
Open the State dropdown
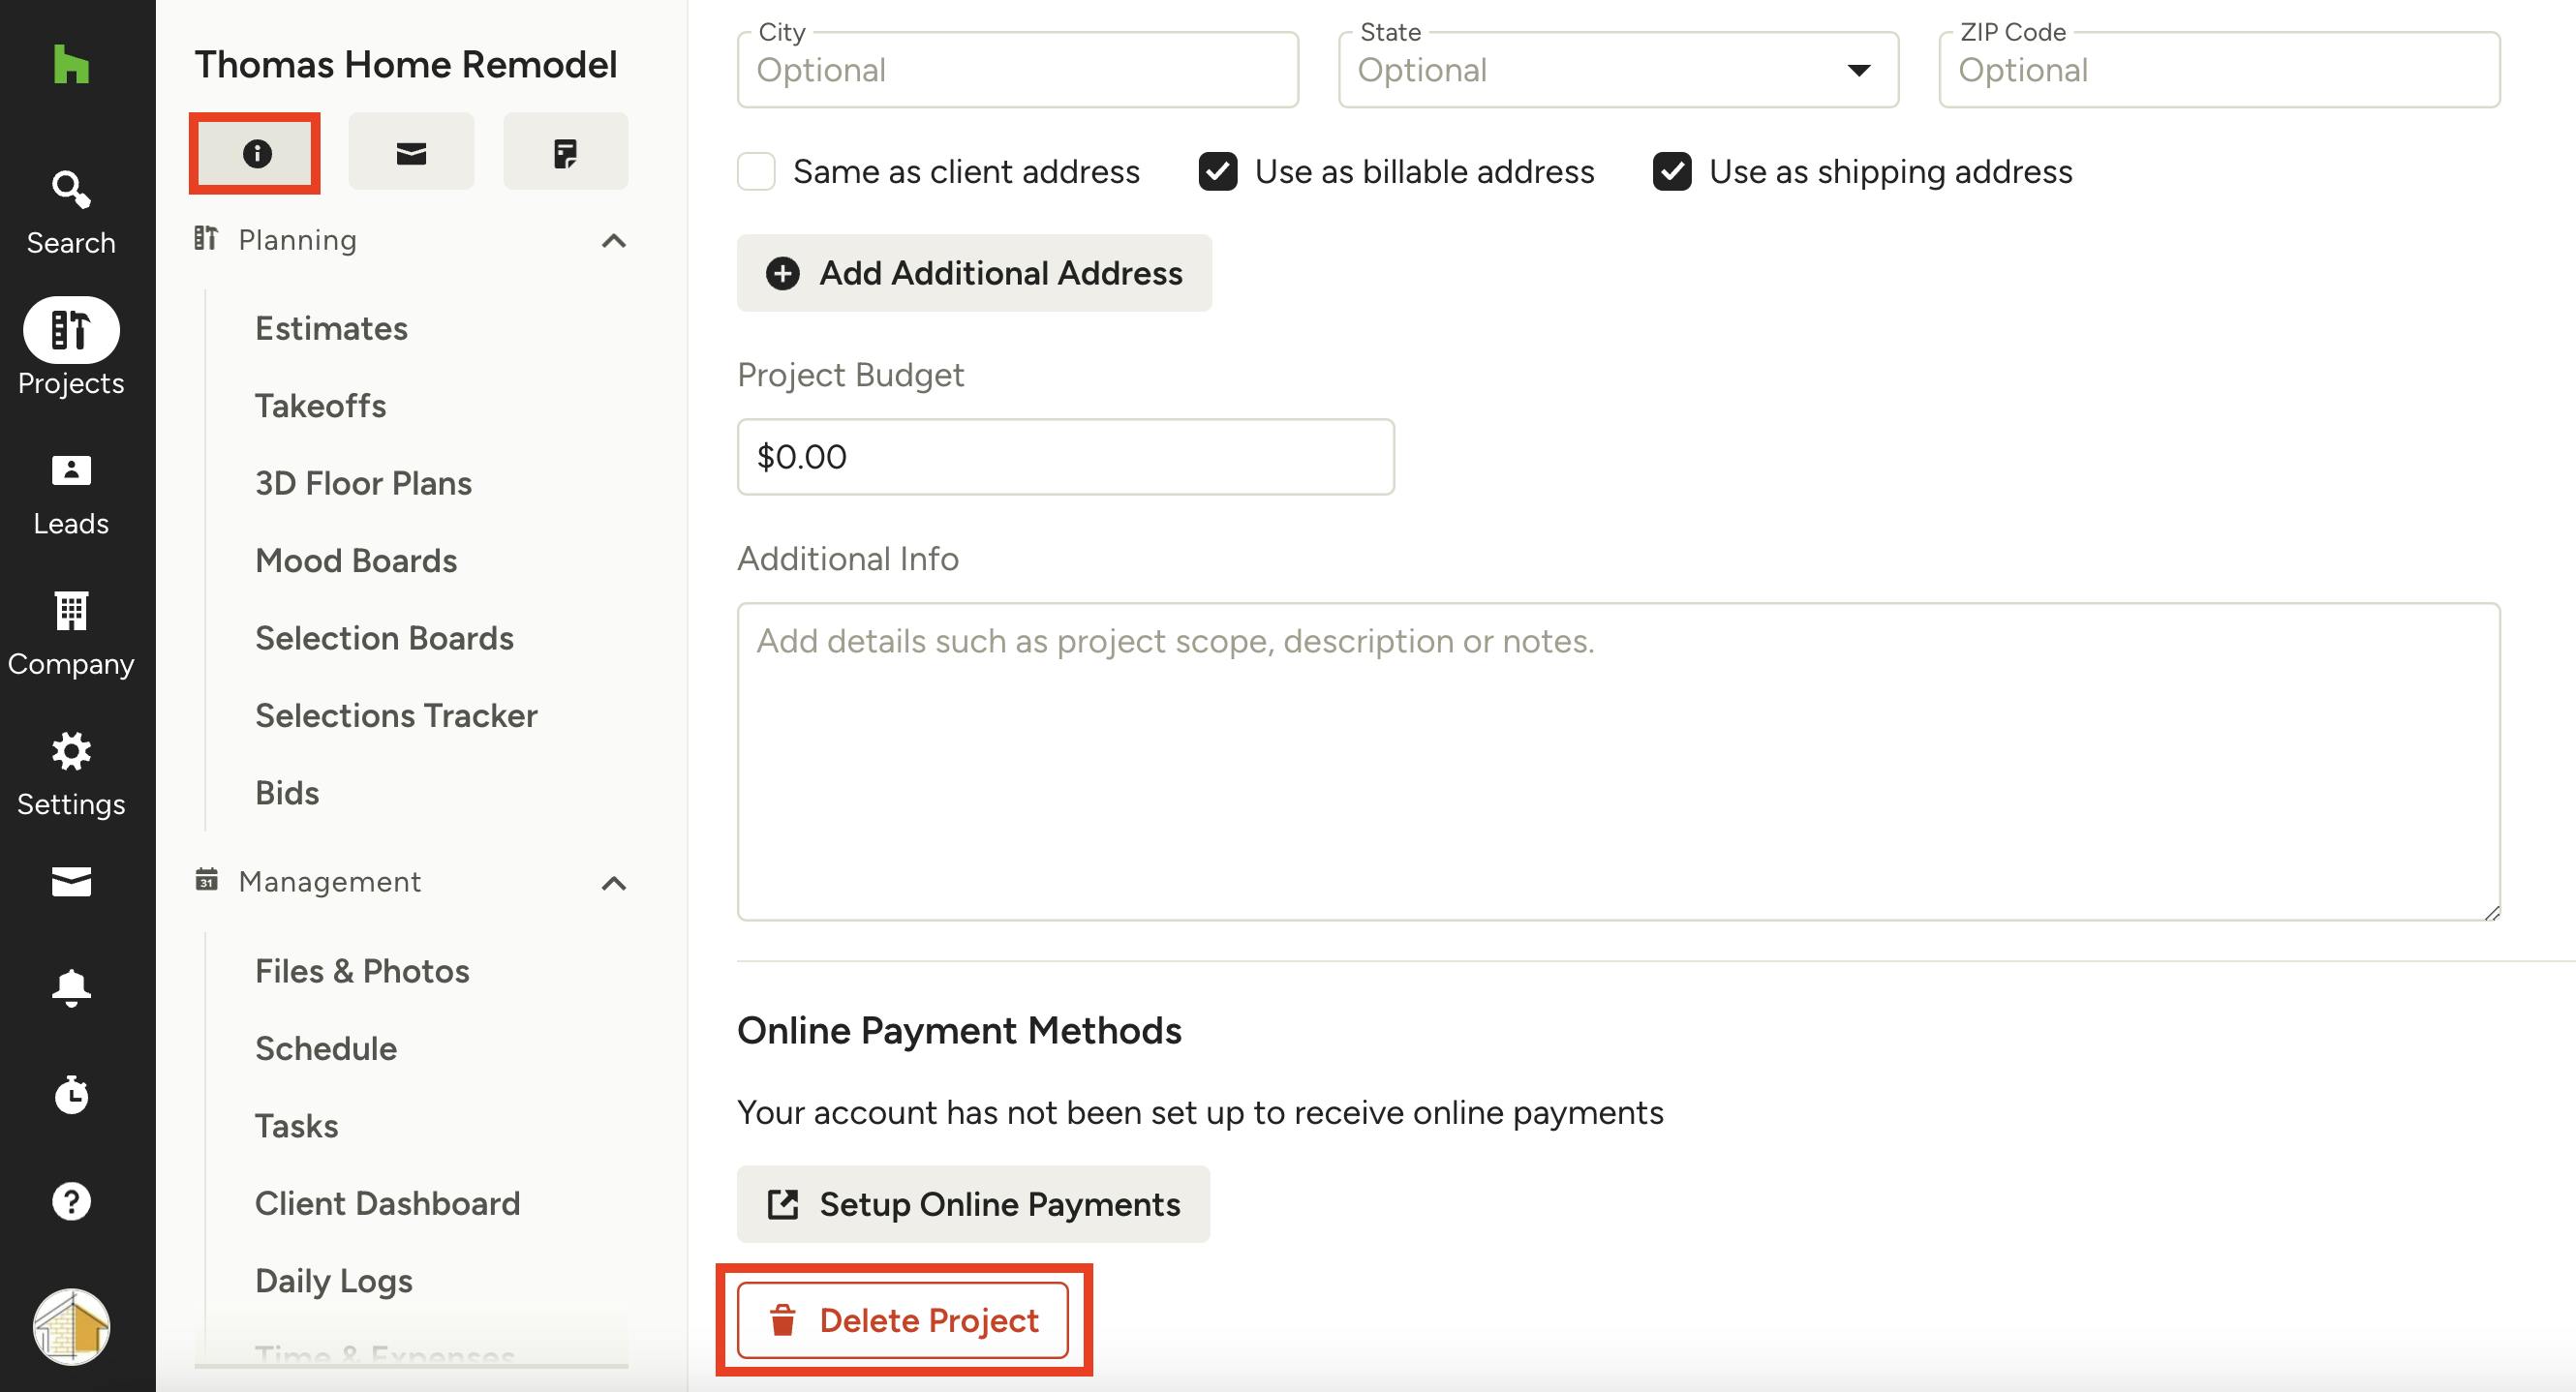click(x=1618, y=70)
